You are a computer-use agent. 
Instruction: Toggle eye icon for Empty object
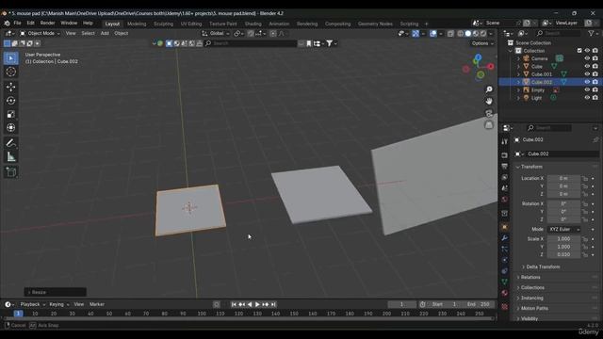(x=587, y=90)
